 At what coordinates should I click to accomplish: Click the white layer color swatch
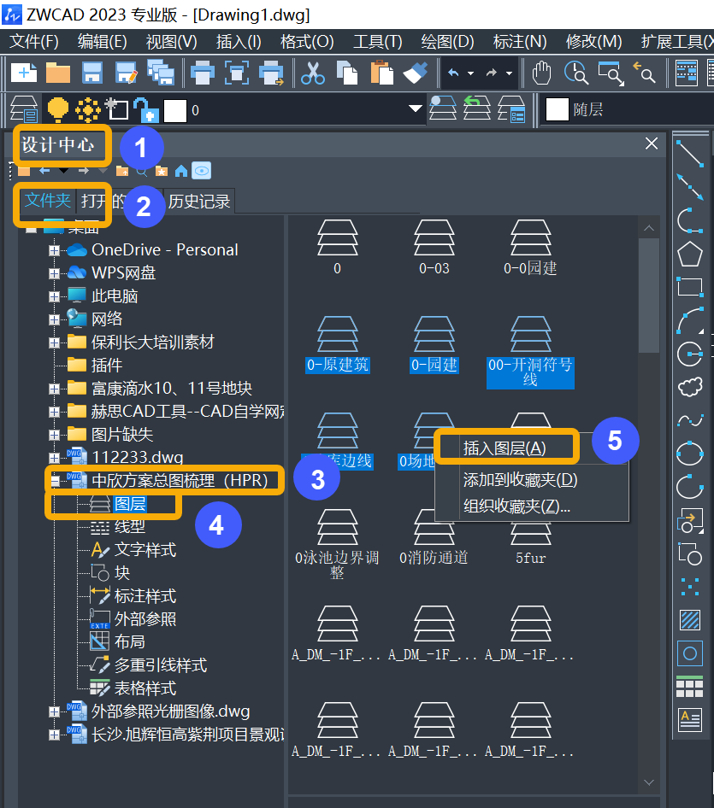tap(175, 111)
